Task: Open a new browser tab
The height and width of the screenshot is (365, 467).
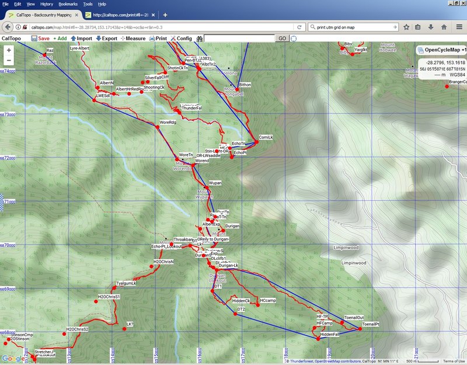Action: pos(165,15)
